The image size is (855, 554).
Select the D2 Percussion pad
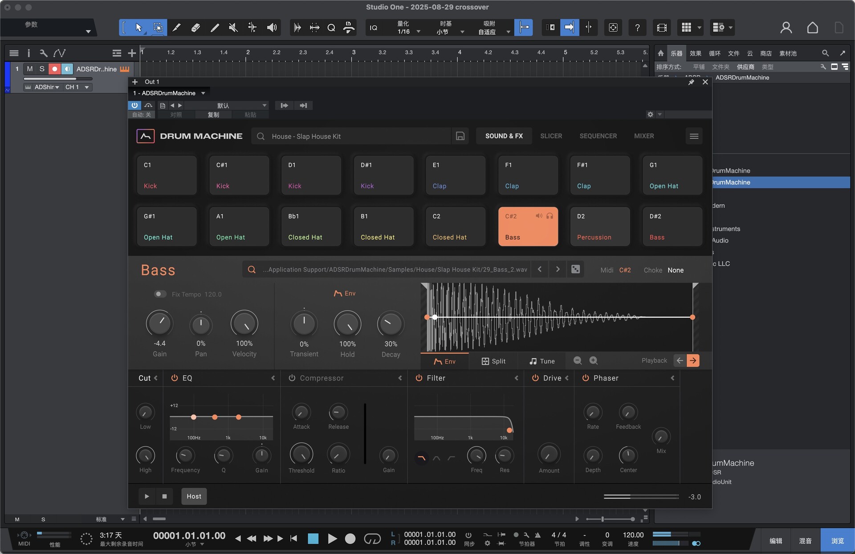point(600,226)
